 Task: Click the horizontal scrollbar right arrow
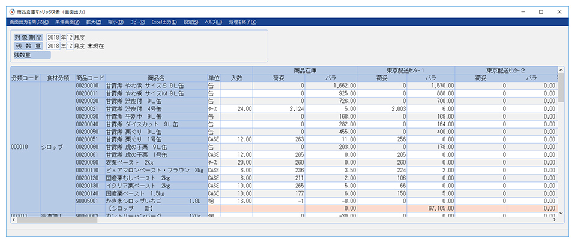(x=553, y=220)
